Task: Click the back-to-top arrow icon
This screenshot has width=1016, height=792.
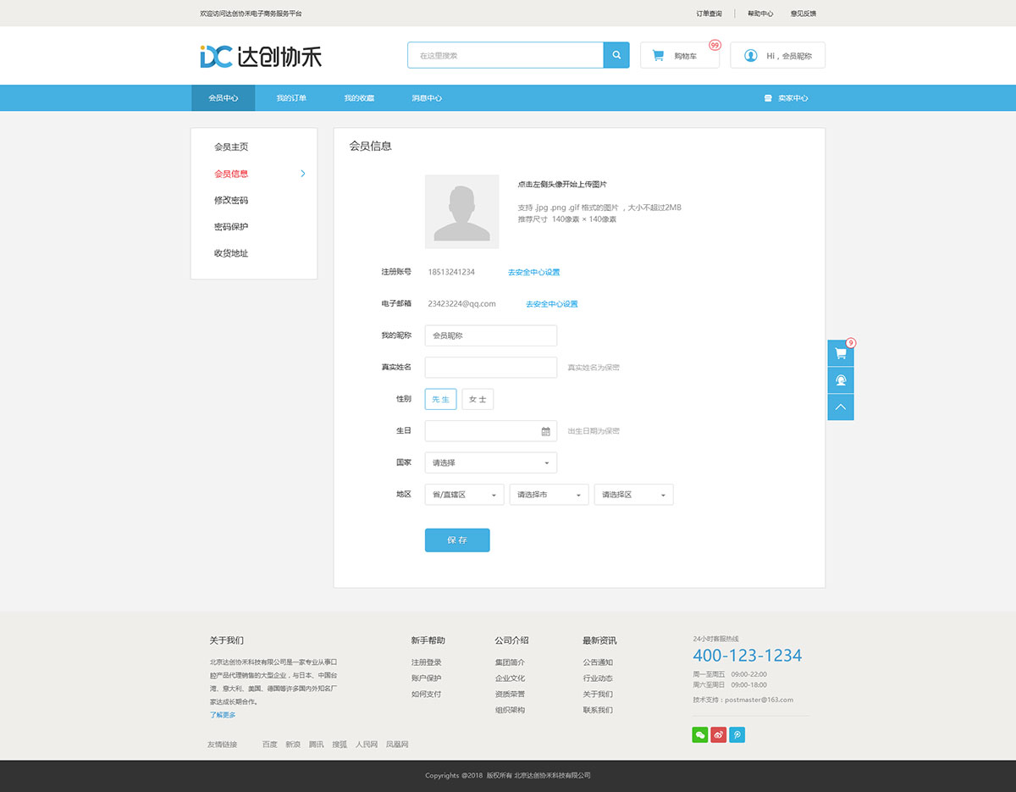Action: click(840, 407)
